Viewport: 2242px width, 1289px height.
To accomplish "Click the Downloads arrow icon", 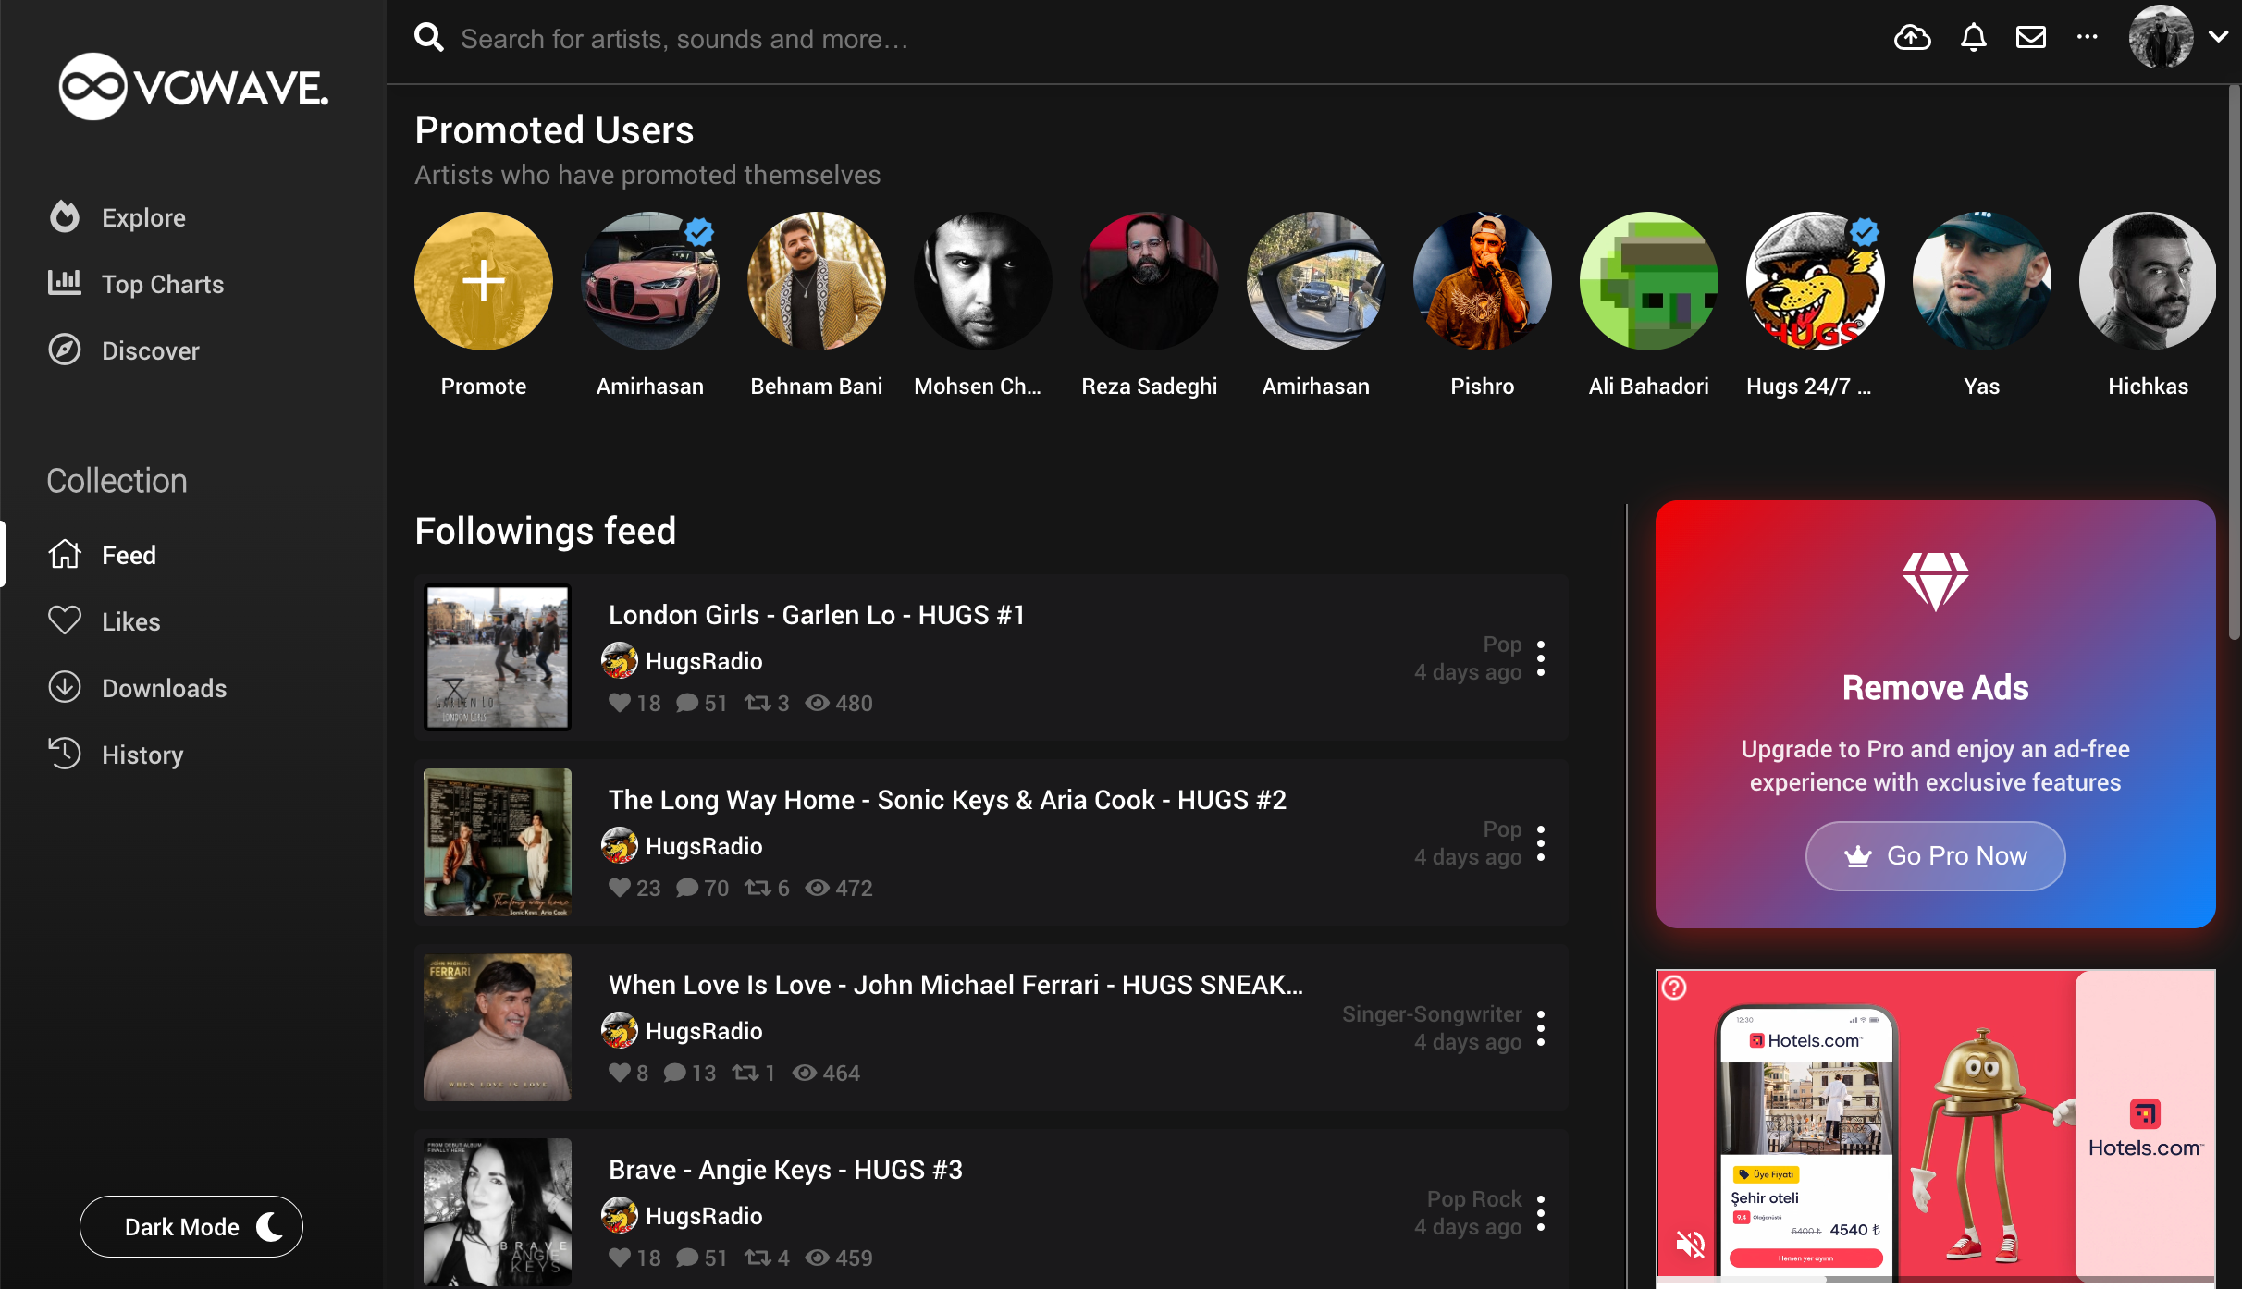I will pyautogui.click(x=65, y=687).
